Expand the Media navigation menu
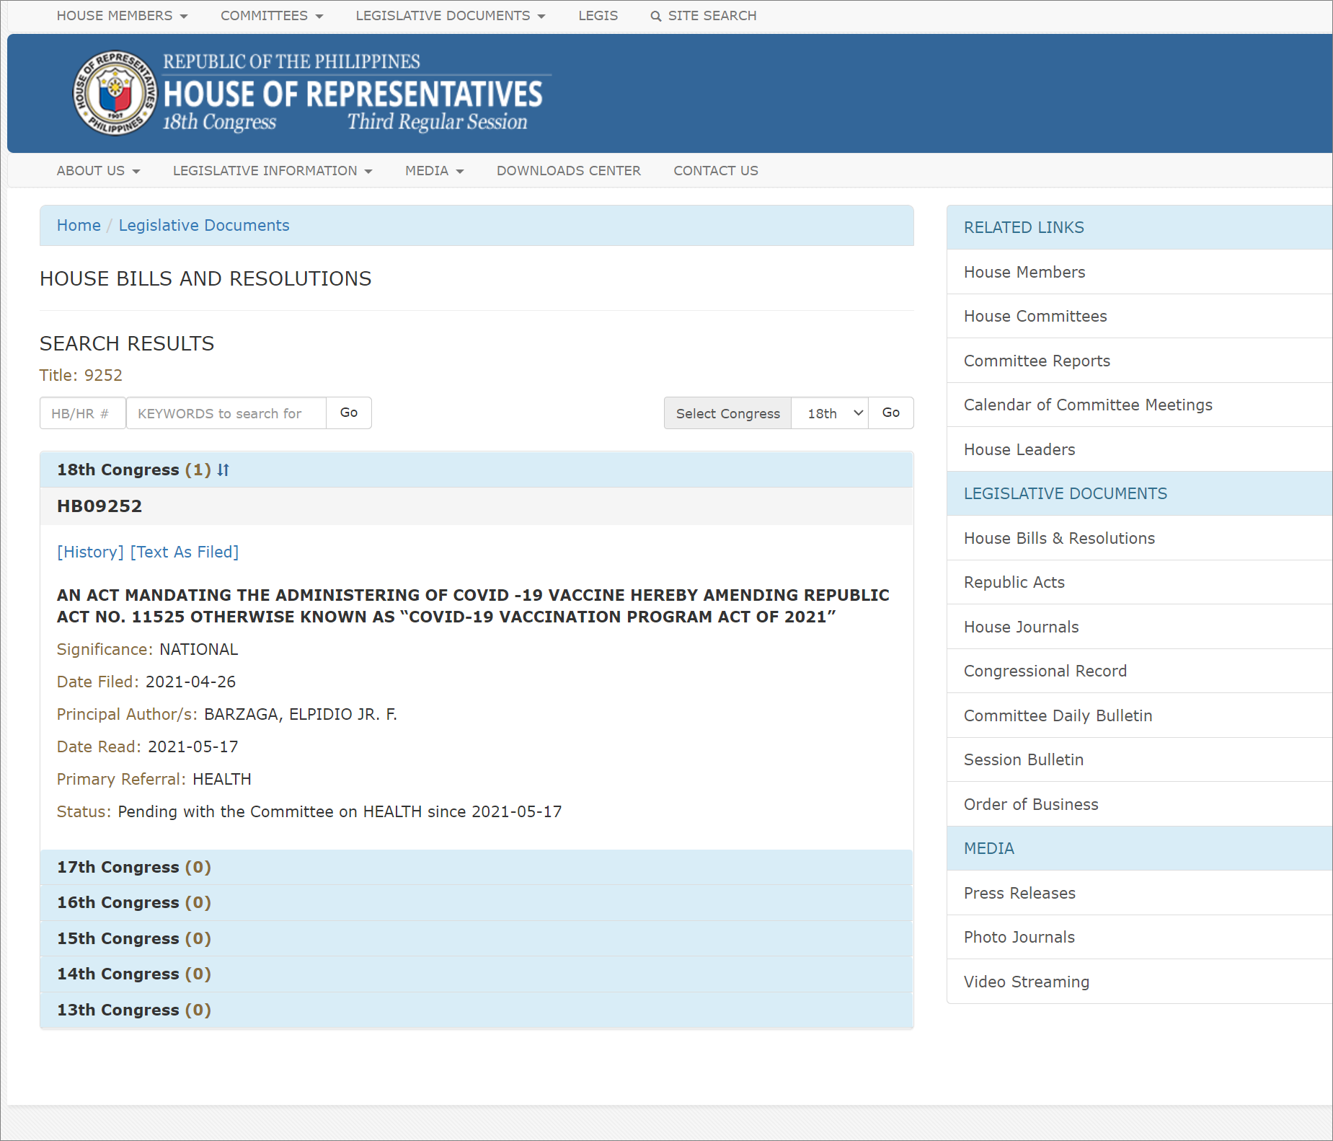 coord(434,171)
